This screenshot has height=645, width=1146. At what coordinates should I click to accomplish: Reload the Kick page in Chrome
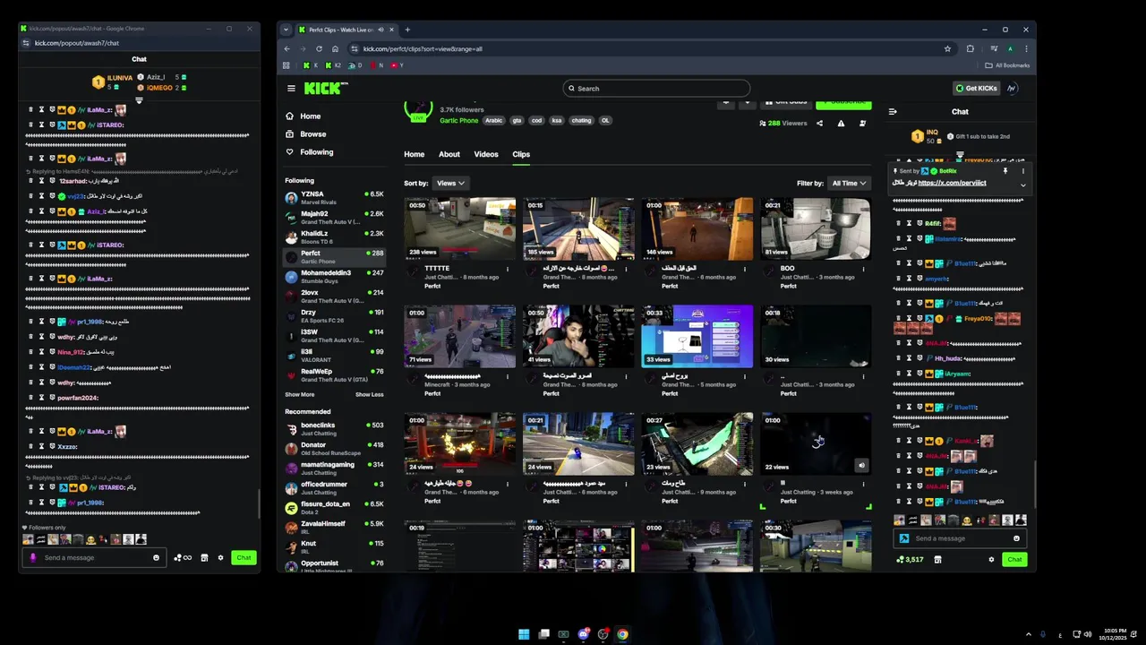coord(319,48)
